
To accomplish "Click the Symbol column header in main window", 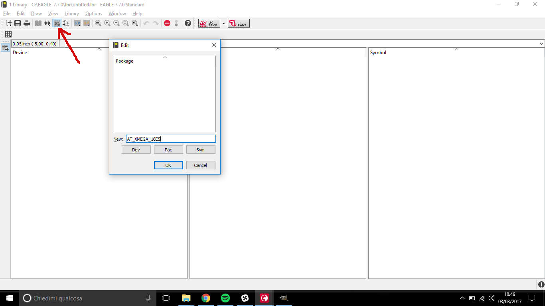I will [x=456, y=52].
